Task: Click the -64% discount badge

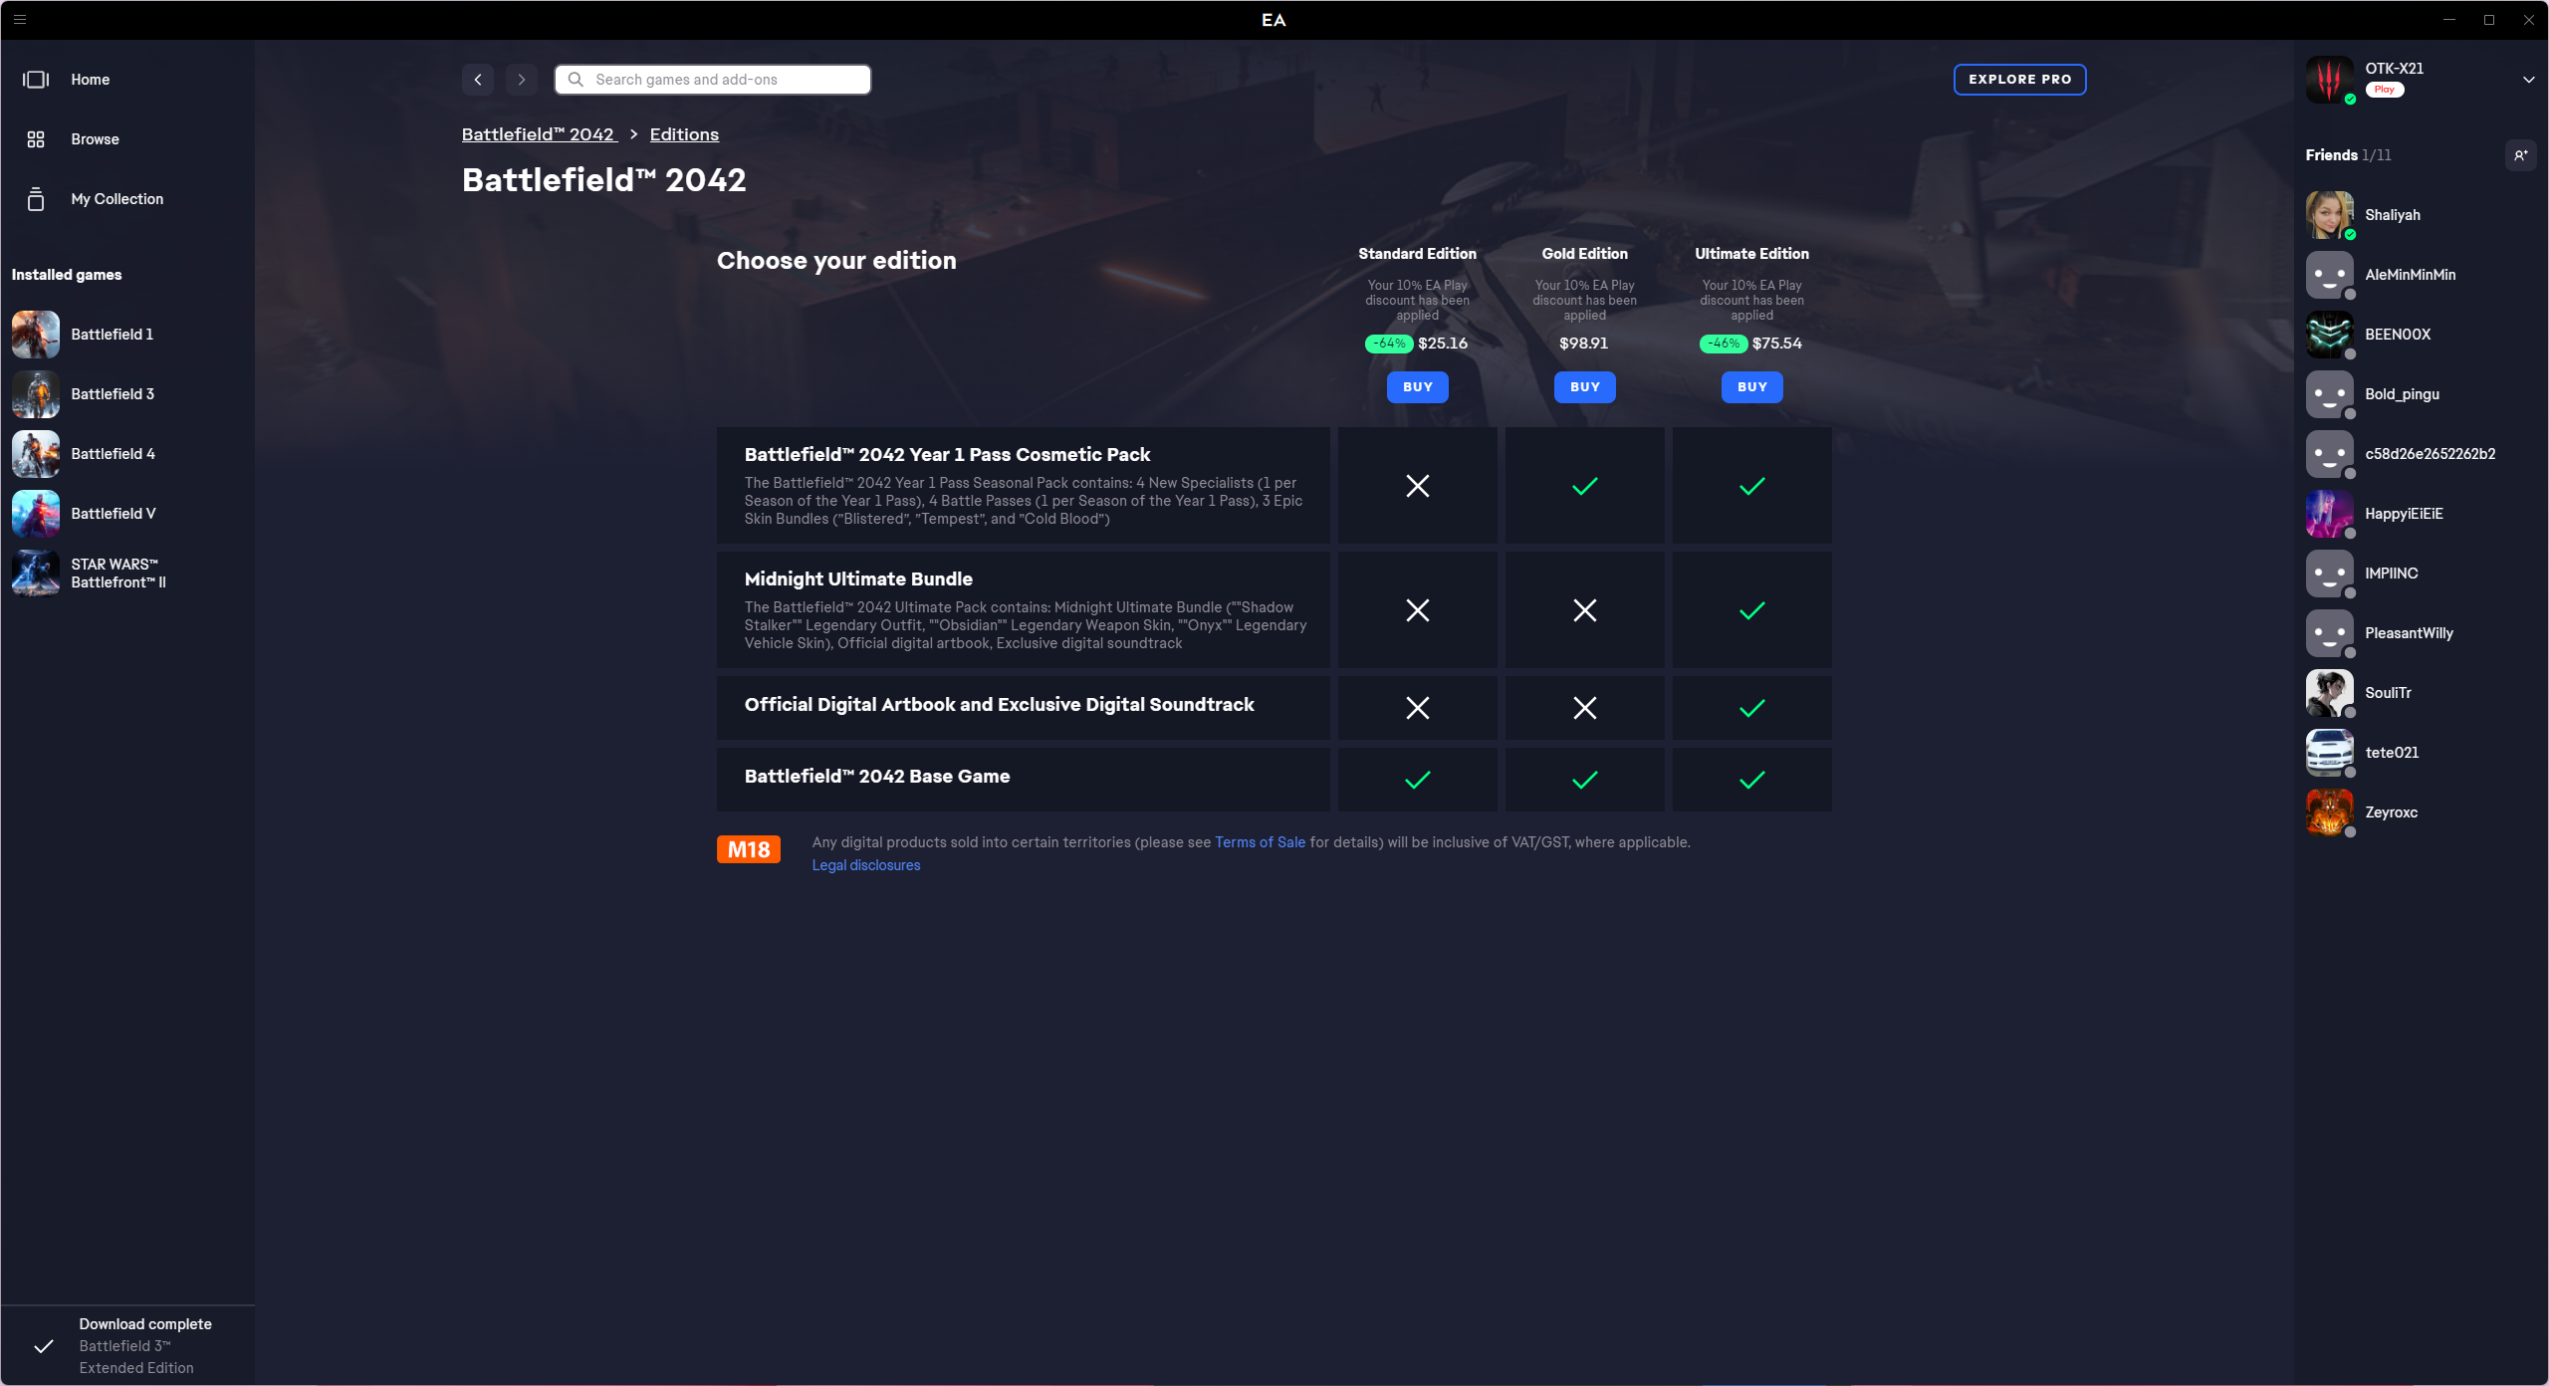Action: tap(1389, 344)
